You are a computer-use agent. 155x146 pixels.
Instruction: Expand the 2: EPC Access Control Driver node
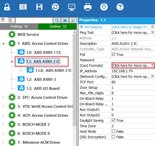pos(3,97)
